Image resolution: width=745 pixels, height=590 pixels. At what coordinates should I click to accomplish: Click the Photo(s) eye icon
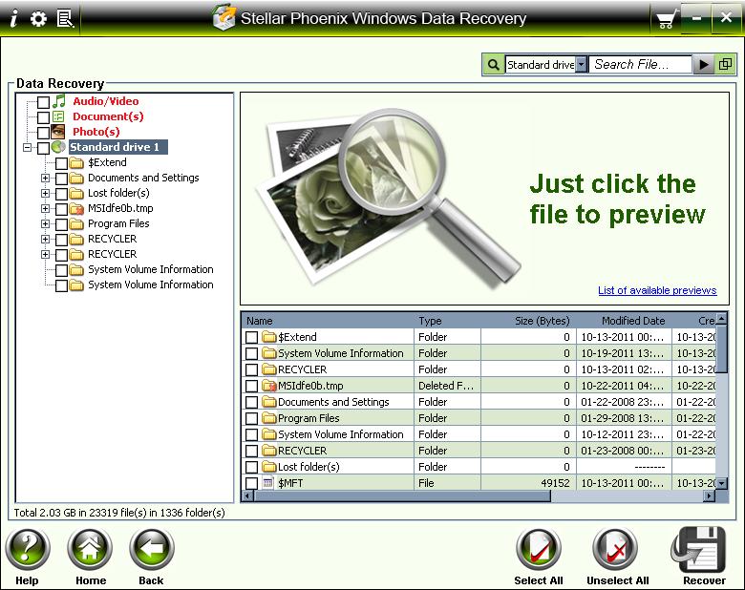pyautogui.click(x=58, y=132)
